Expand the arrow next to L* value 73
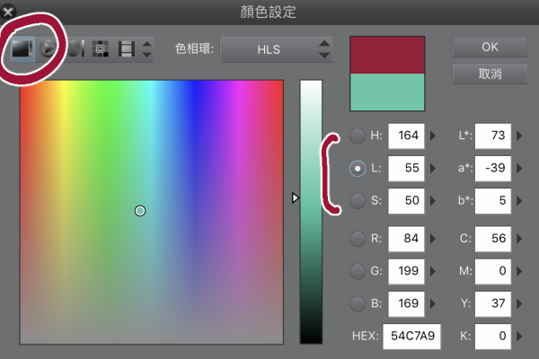Viewport: 539px width, 359px height. click(x=519, y=136)
